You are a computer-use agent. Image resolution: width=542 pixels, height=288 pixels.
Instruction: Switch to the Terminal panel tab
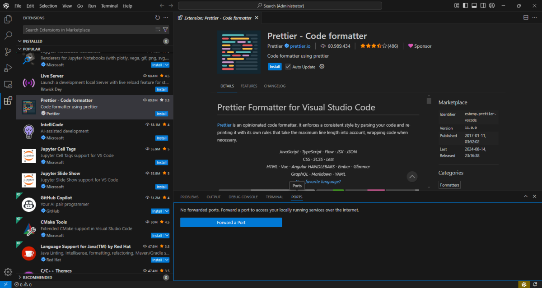click(275, 197)
